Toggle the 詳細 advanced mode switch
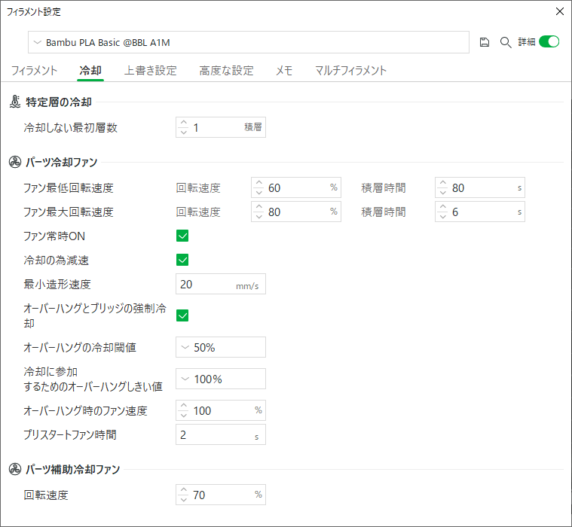The image size is (572, 527). tap(549, 42)
